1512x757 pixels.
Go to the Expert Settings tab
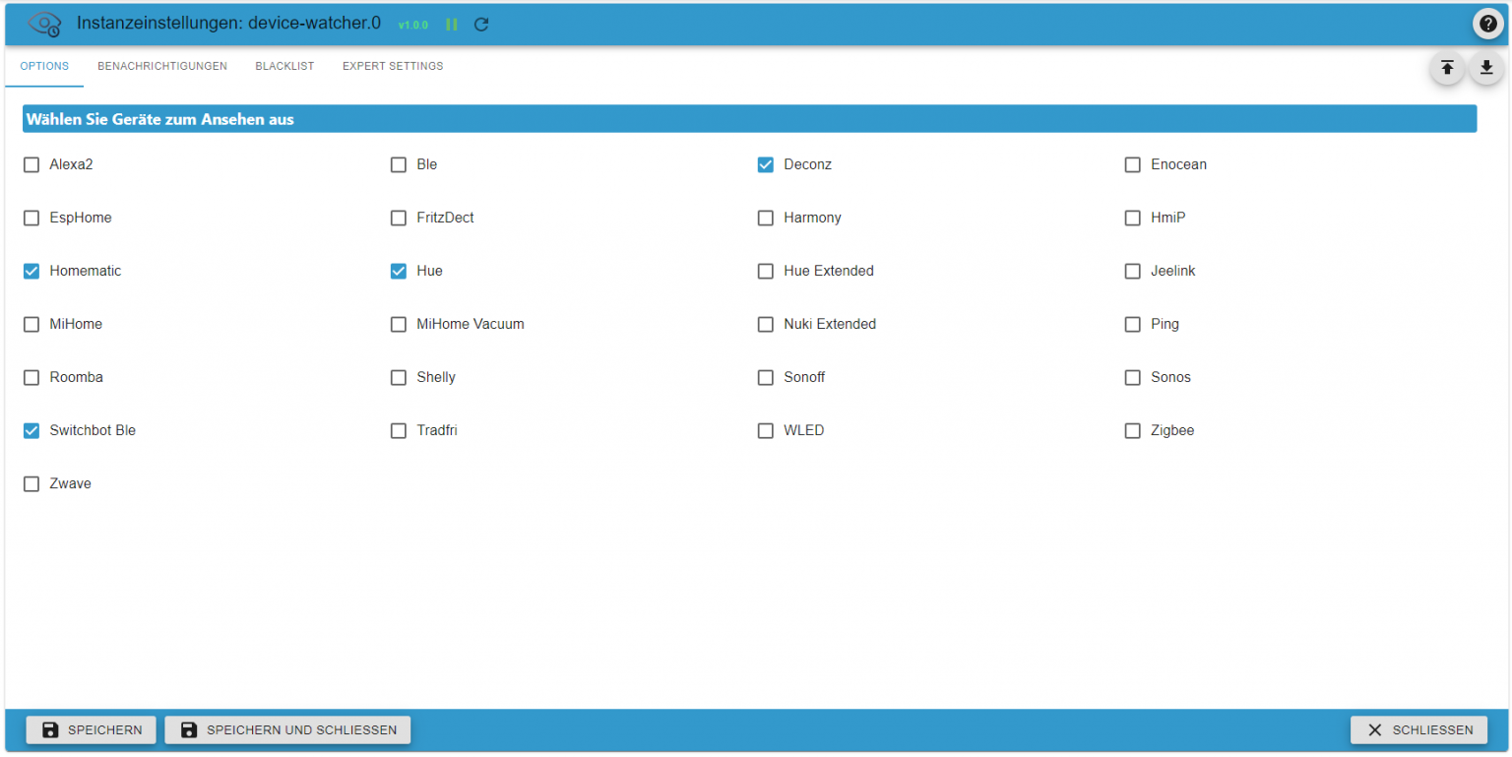point(393,66)
